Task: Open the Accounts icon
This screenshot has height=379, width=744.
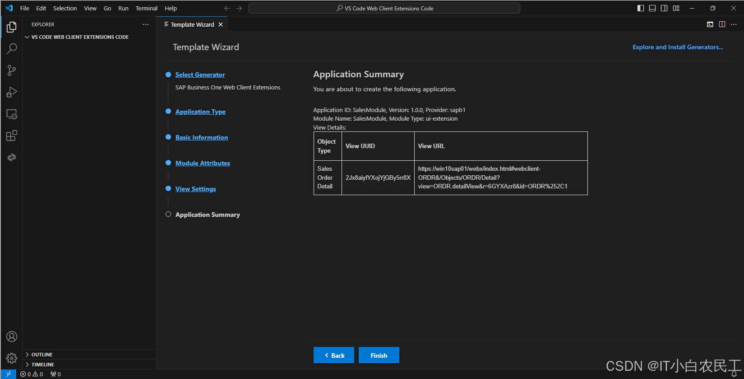Action: [12, 337]
